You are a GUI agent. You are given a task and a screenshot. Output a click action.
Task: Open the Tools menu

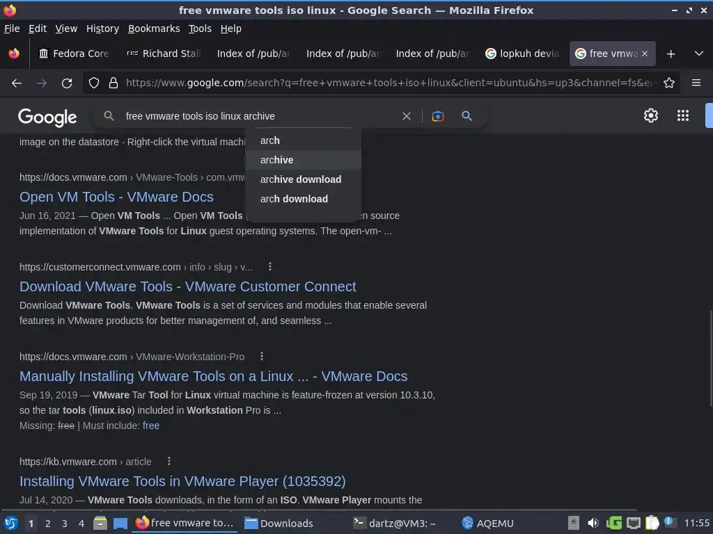[x=200, y=29]
